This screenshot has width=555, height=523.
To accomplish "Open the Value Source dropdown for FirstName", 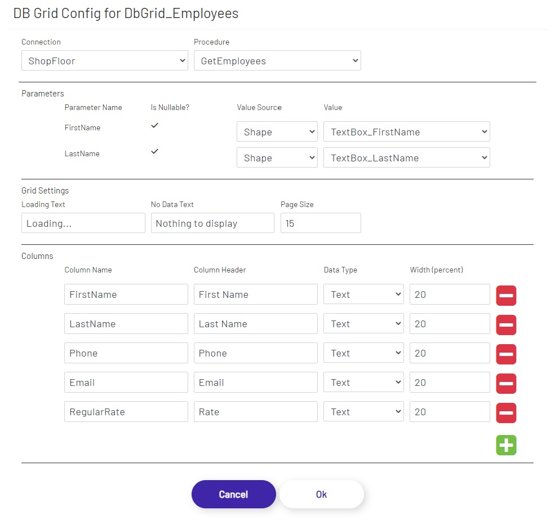I will [277, 131].
